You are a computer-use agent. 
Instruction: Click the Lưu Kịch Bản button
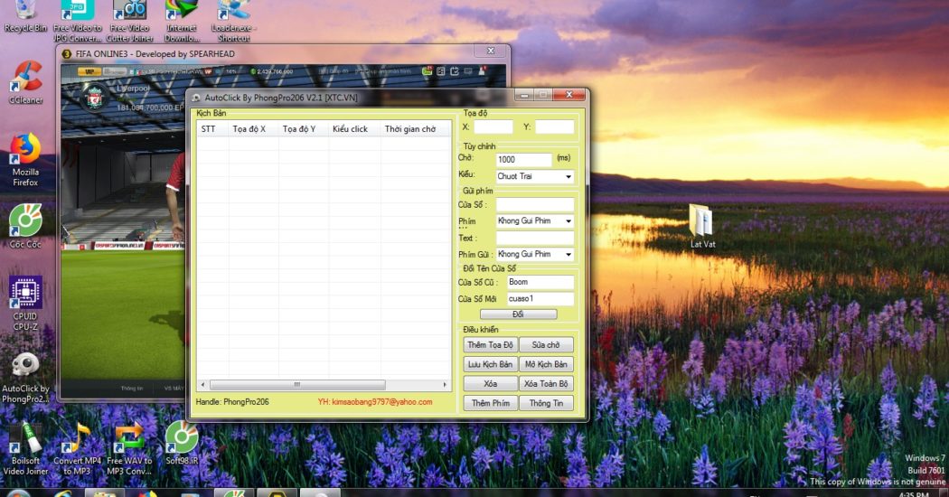tap(490, 364)
